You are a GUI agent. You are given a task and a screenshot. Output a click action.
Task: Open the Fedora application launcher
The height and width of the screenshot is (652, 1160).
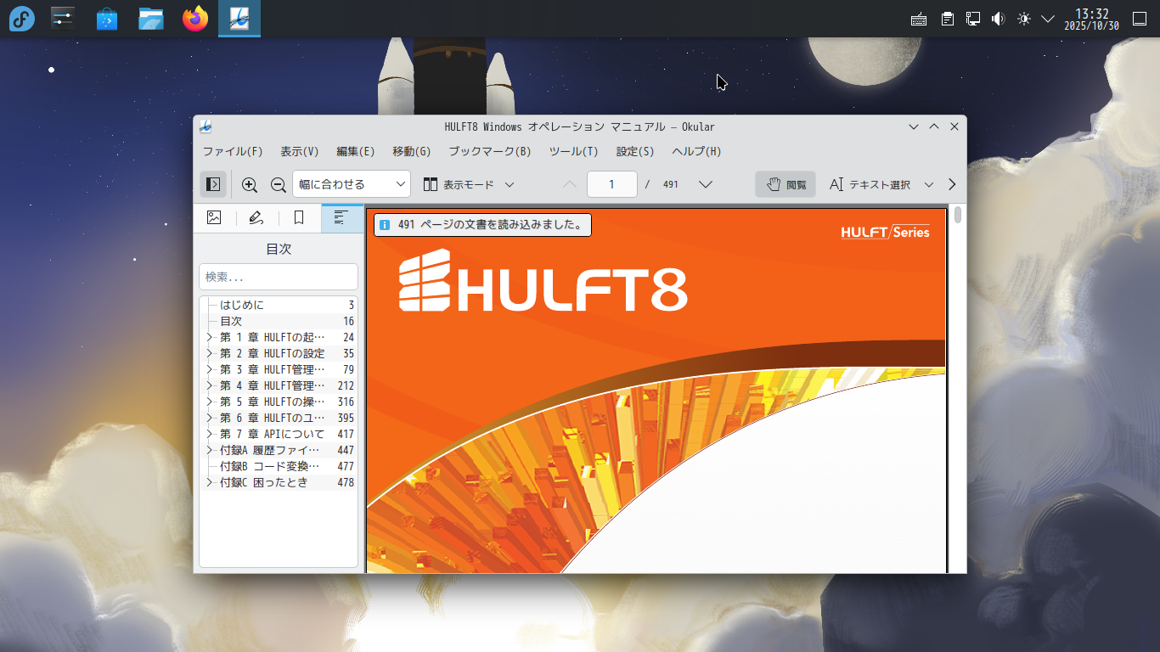[x=22, y=19]
